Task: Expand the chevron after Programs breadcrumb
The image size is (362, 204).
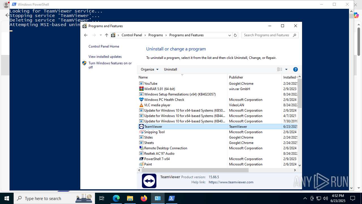Action: 166,35
